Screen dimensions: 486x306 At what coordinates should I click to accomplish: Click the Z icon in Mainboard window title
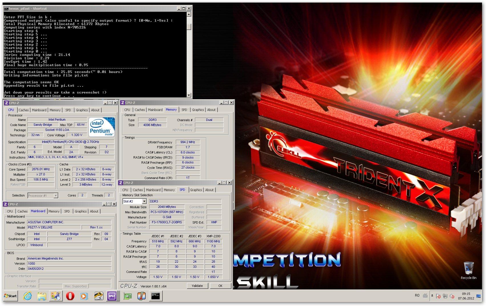click(5, 204)
